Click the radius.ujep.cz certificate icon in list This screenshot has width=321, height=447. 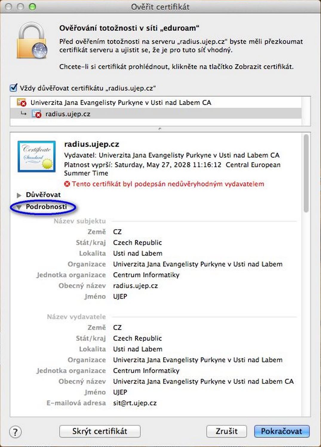click(x=36, y=114)
